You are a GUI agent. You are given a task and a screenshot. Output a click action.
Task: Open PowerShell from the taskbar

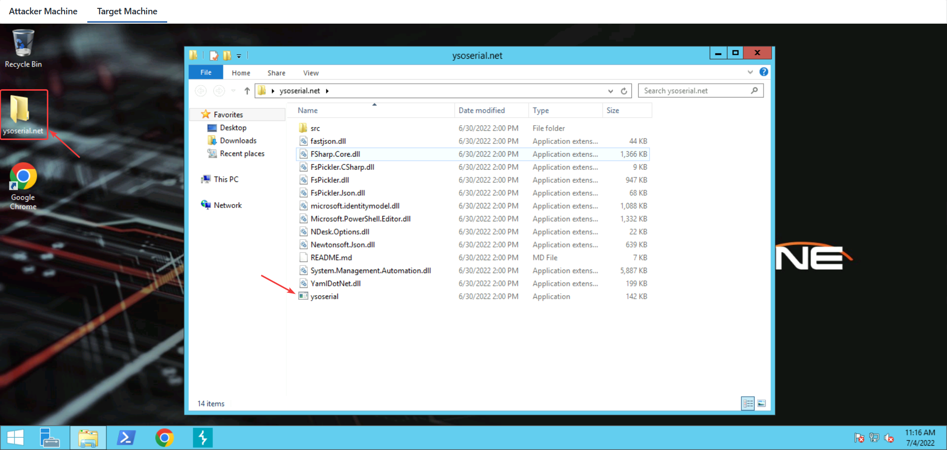pos(126,438)
